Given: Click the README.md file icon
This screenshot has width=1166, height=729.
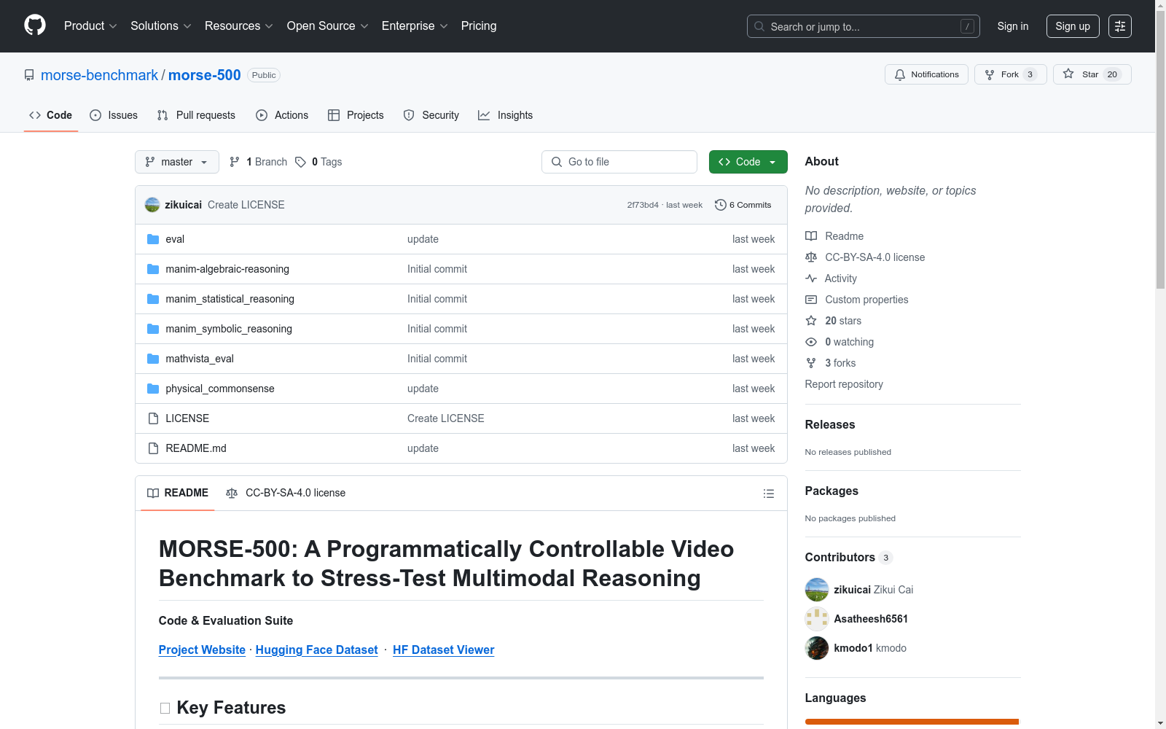Looking at the screenshot, I should (x=153, y=448).
